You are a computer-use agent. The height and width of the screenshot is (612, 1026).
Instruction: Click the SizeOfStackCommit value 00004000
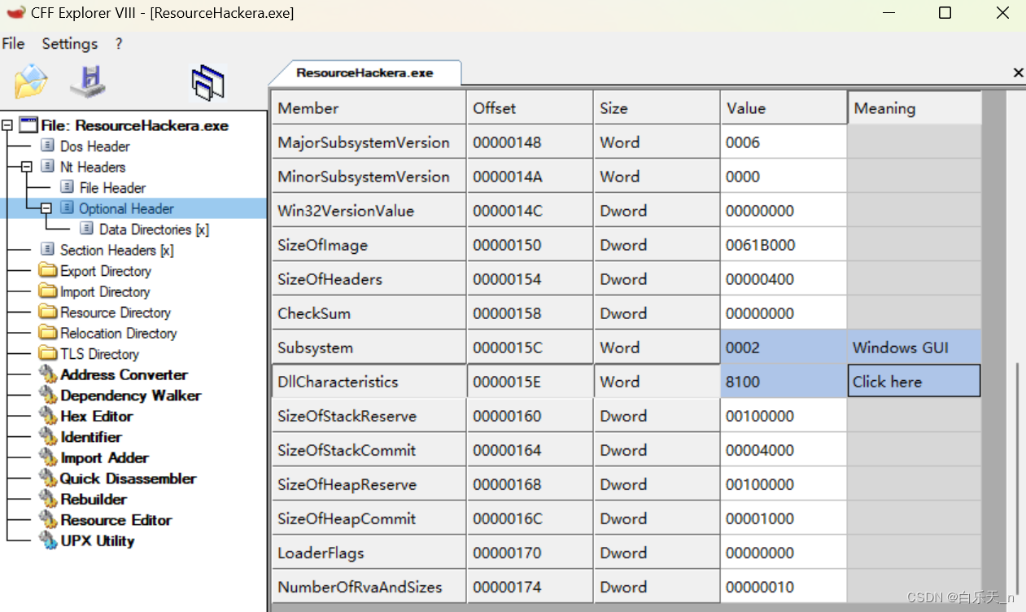[784, 450]
